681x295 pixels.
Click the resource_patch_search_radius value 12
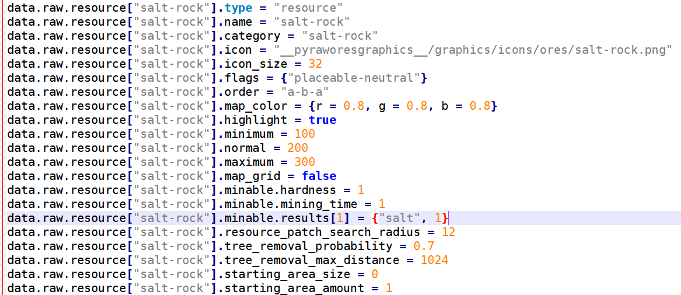pos(448,232)
